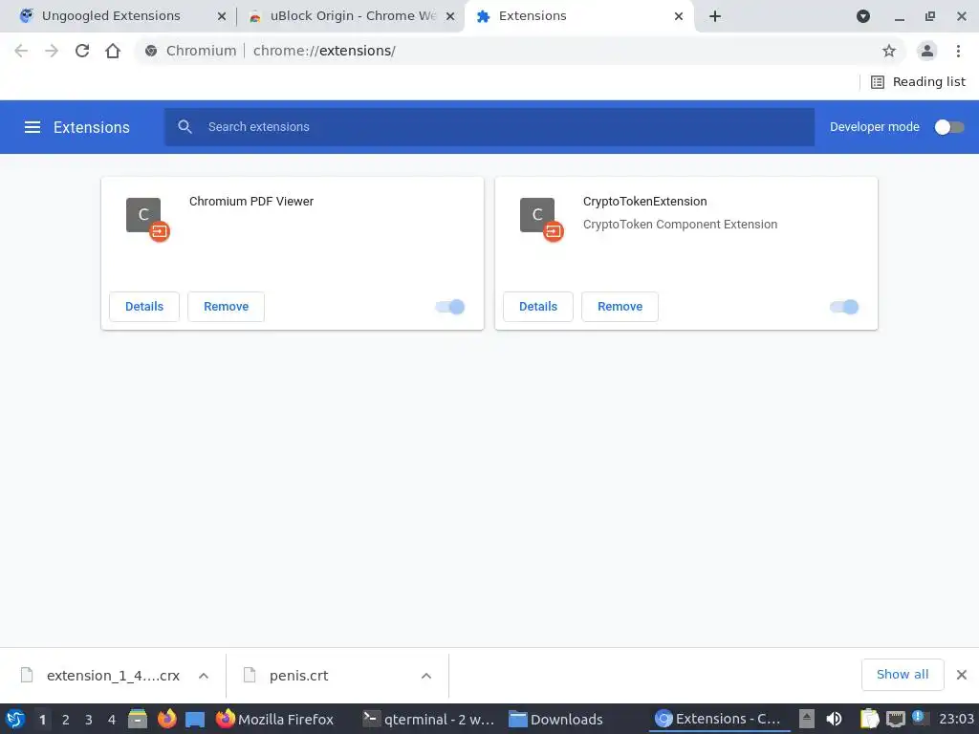The width and height of the screenshot is (979, 734).
Task: Launch the file manager panel icon
Action: (138, 719)
